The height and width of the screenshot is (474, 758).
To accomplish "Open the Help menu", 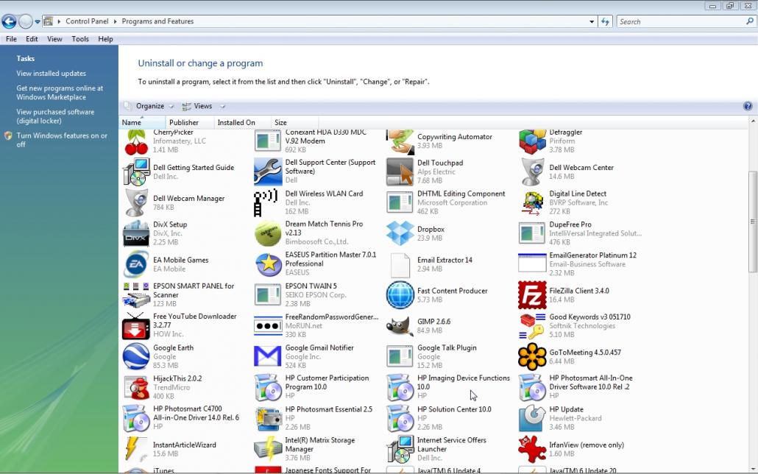I will 105,39.
